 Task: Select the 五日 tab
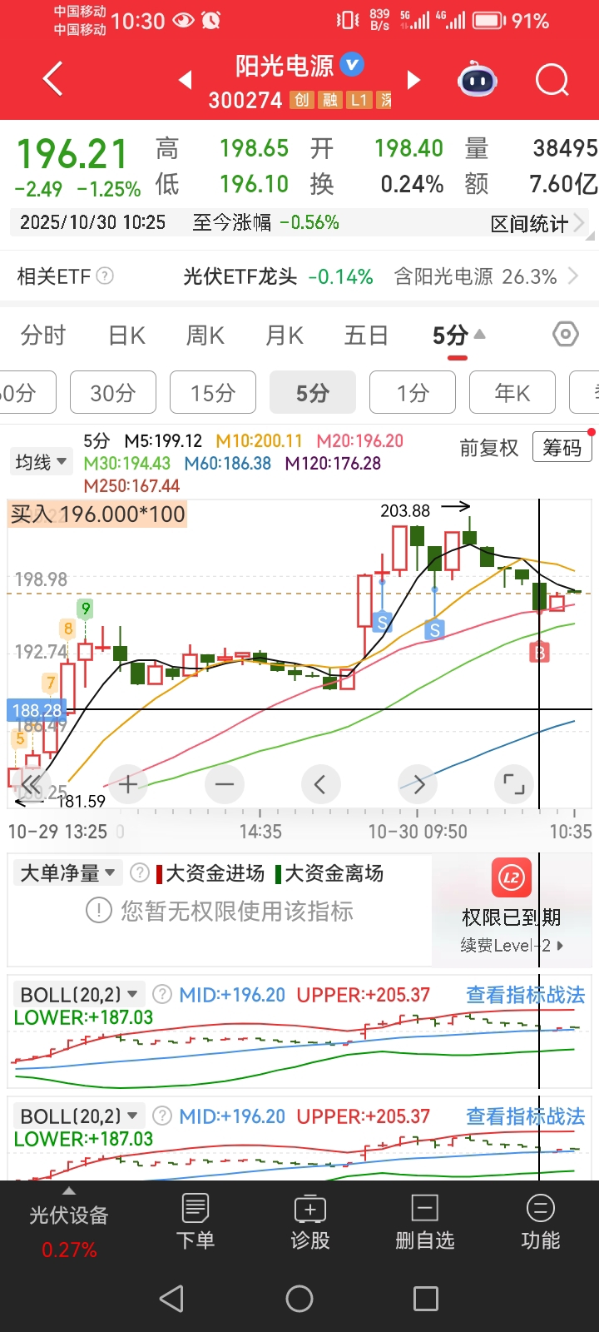[x=367, y=335]
